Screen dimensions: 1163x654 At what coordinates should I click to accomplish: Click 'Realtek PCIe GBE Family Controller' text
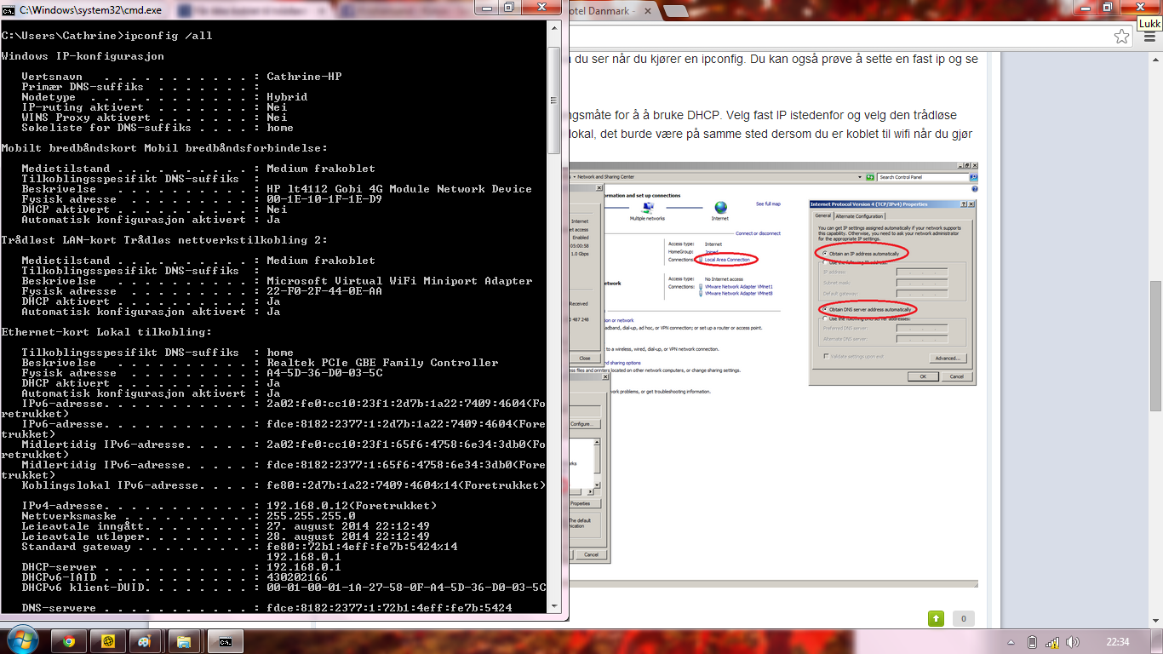382,363
